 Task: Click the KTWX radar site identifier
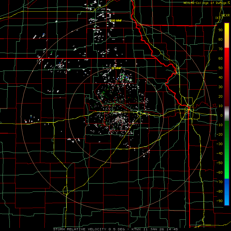click(136, 229)
